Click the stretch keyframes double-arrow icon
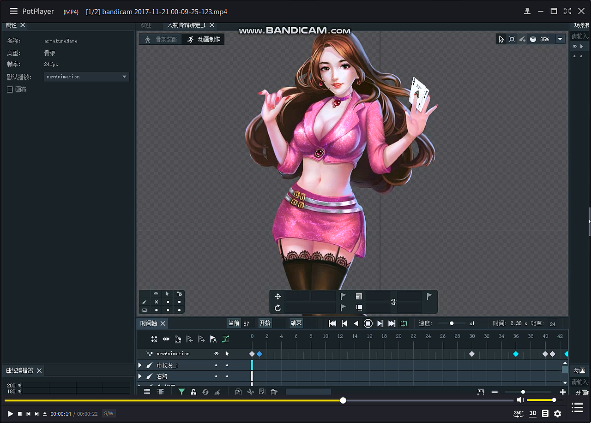591x423 pixels. [x=166, y=339]
